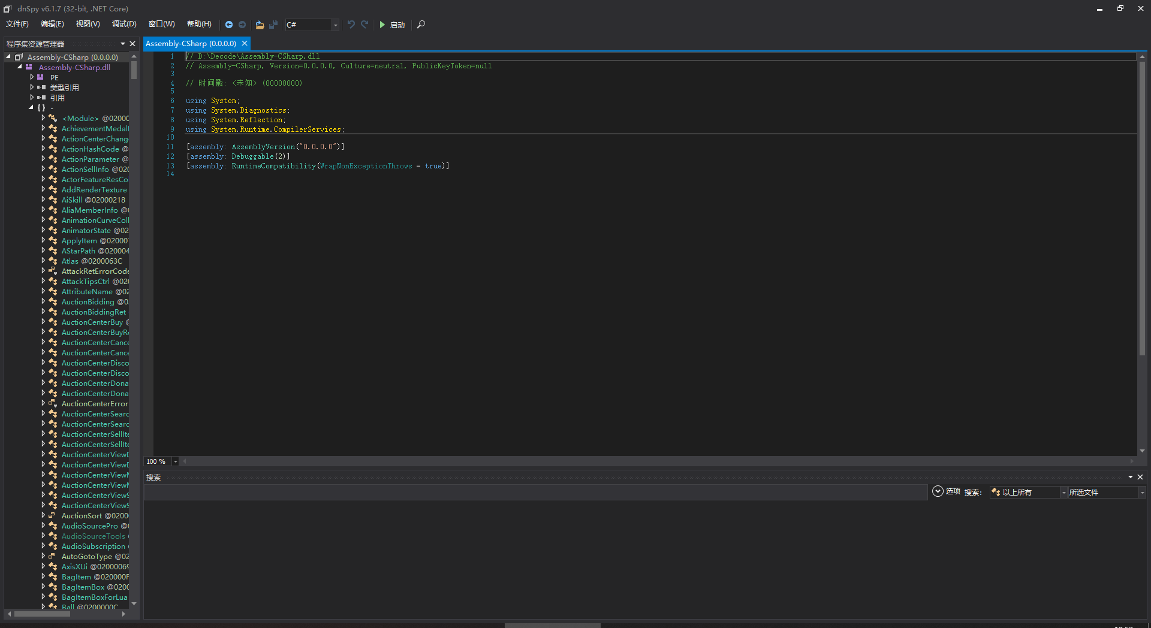Image resolution: width=1151 pixels, height=628 pixels.
Task: Click the 类型引用 node icon
Action: [x=41, y=87]
